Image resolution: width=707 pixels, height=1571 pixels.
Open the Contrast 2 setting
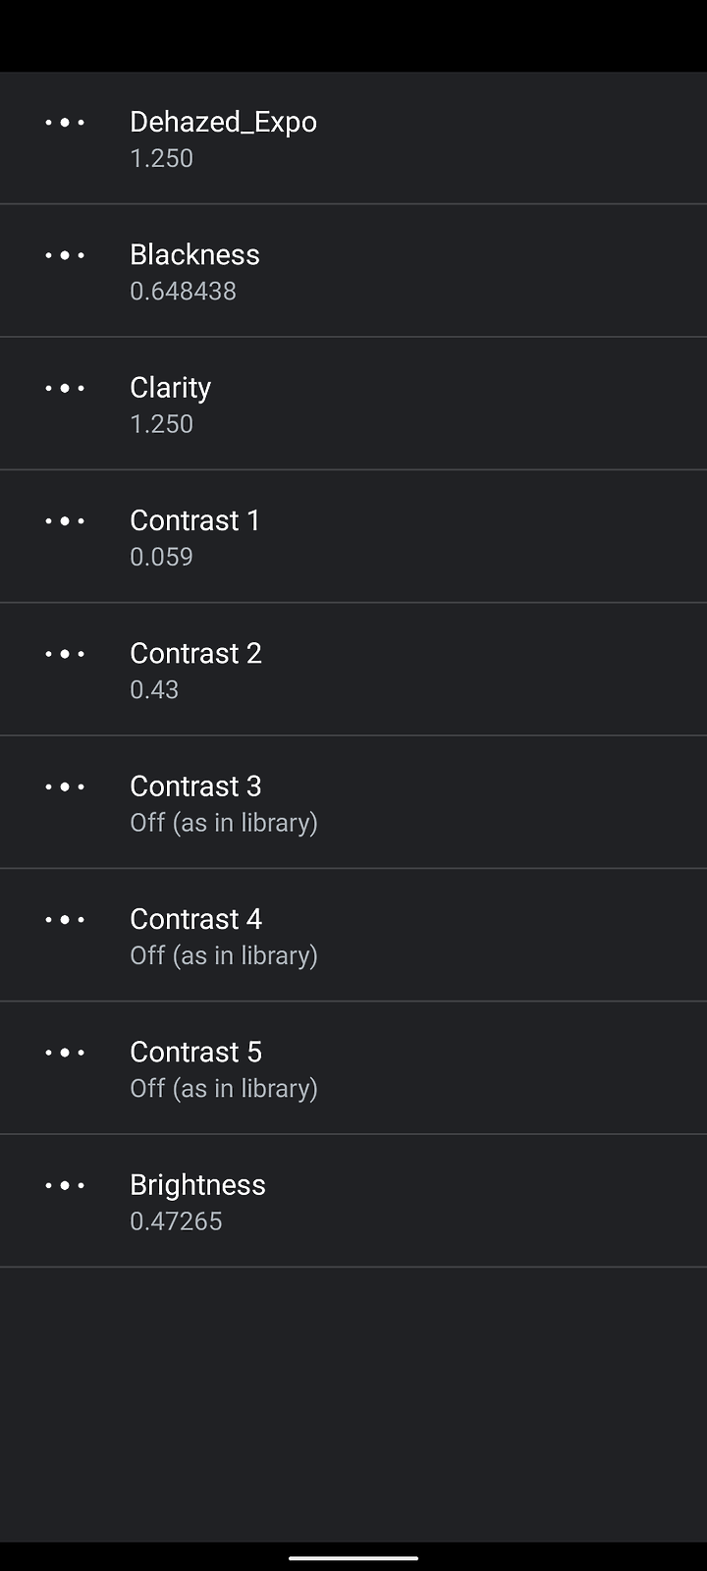(x=353, y=669)
